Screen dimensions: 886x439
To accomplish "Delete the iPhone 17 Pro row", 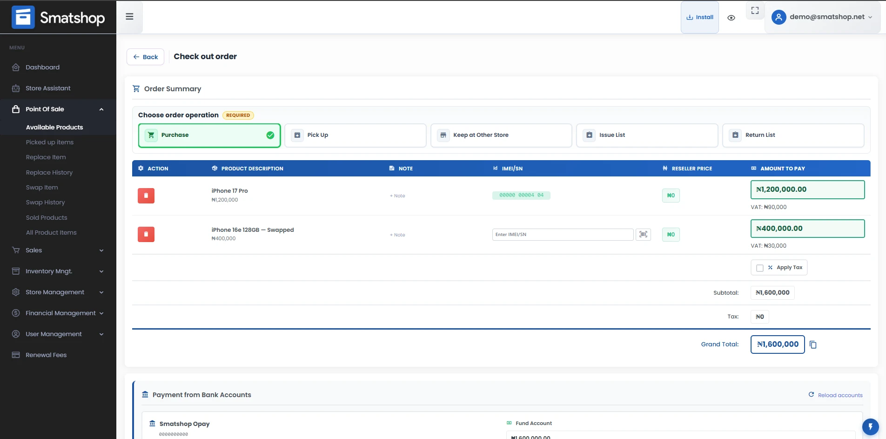I will 146,196.
